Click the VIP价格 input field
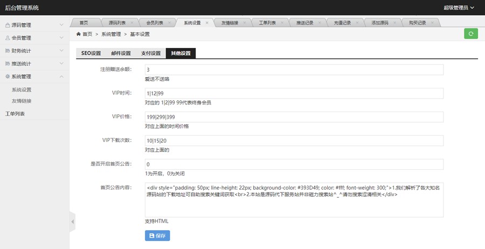Viewport: 485px width, 249px height. [294, 117]
